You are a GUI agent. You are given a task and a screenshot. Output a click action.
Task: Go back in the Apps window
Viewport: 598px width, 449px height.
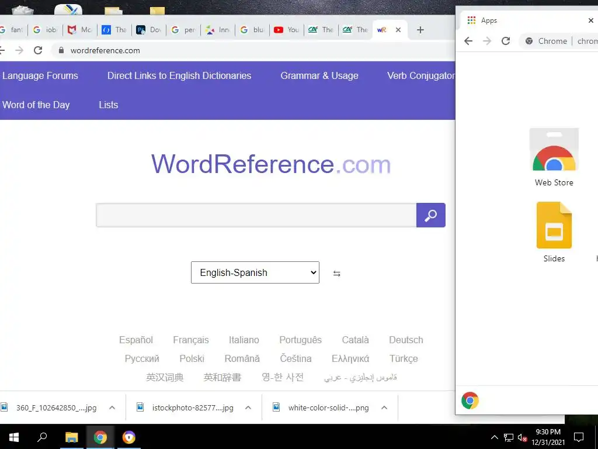point(468,41)
